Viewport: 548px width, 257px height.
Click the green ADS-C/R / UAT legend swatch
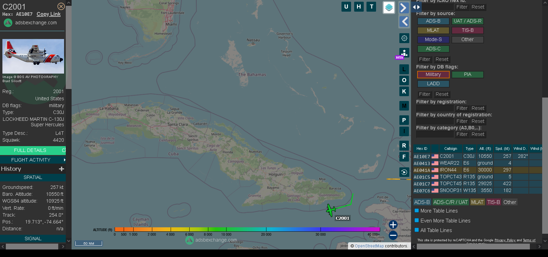click(450, 202)
